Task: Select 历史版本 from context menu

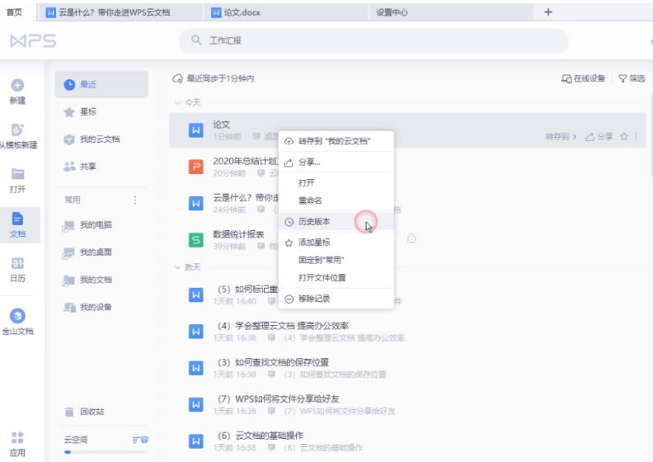Action: point(314,222)
